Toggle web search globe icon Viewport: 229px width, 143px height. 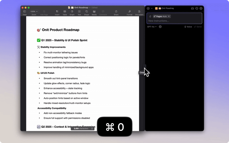(x=160, y=27)
